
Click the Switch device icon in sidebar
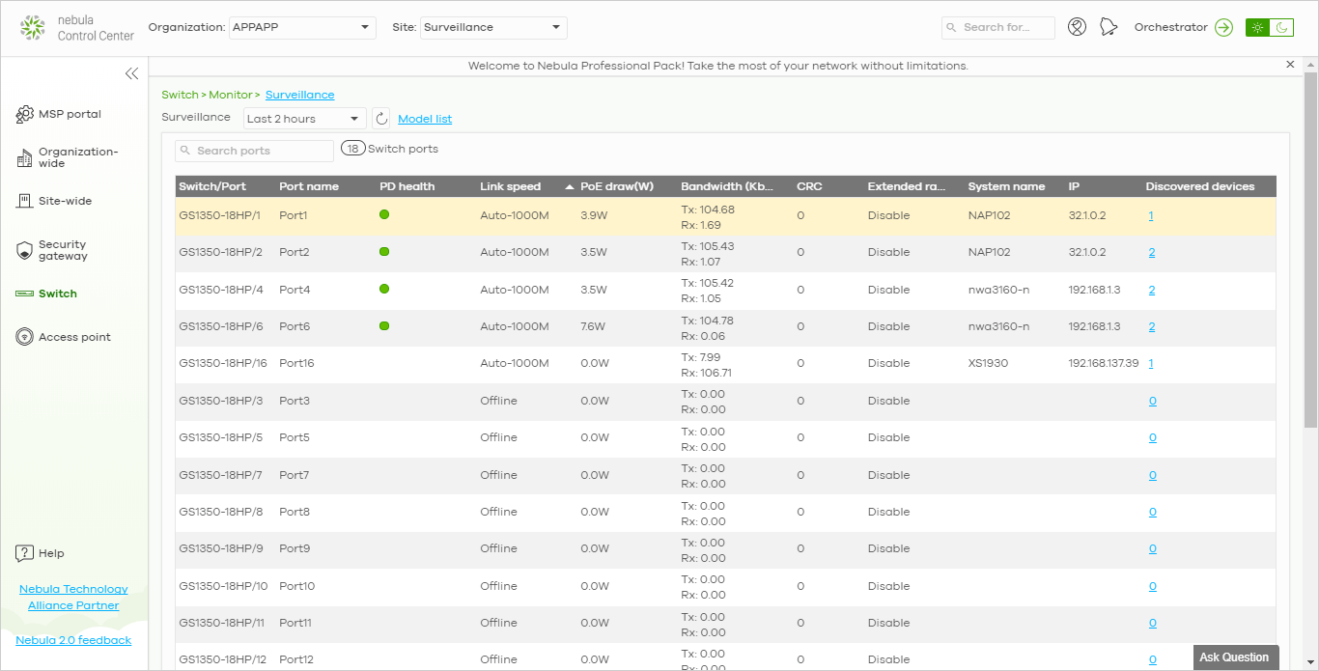pyautogui.click(x=25, y=294)
